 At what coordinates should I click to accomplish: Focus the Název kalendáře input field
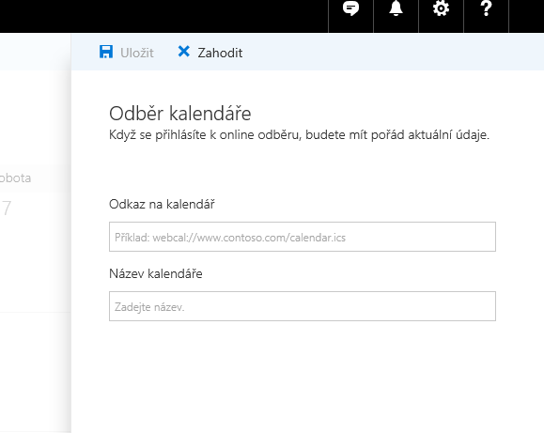(x=303, y=306)
